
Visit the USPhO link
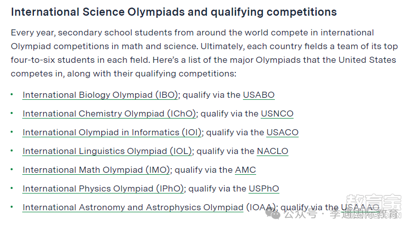tap(264, 188)
